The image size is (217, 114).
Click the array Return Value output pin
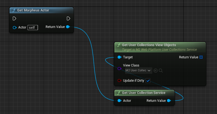coord(201,57)
